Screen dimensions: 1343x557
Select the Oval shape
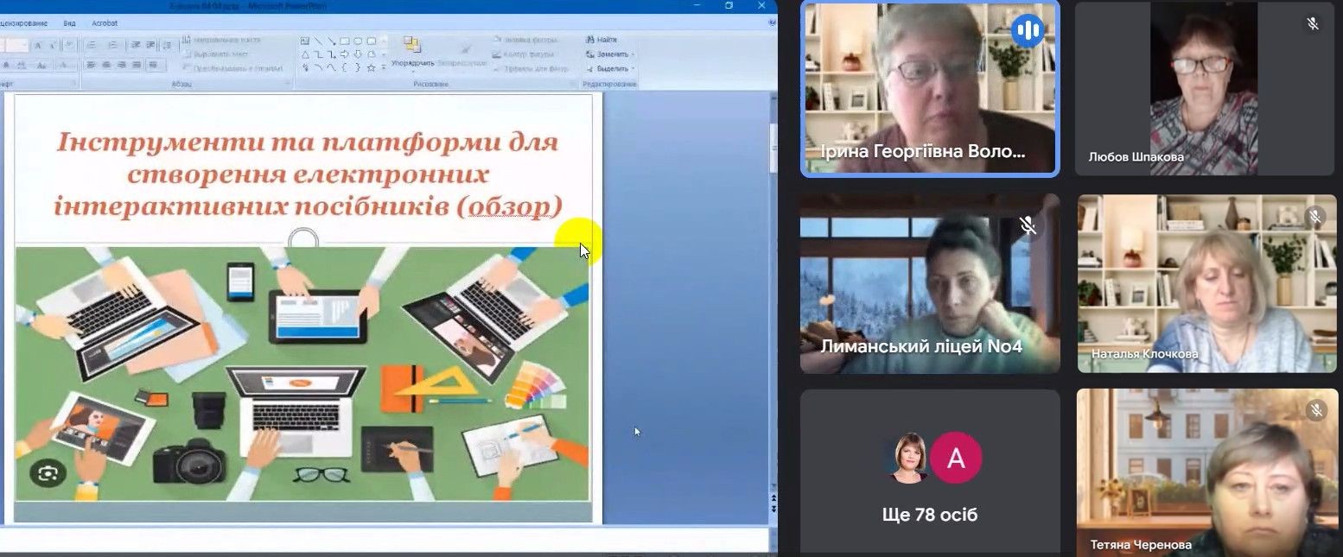(358, 41)
